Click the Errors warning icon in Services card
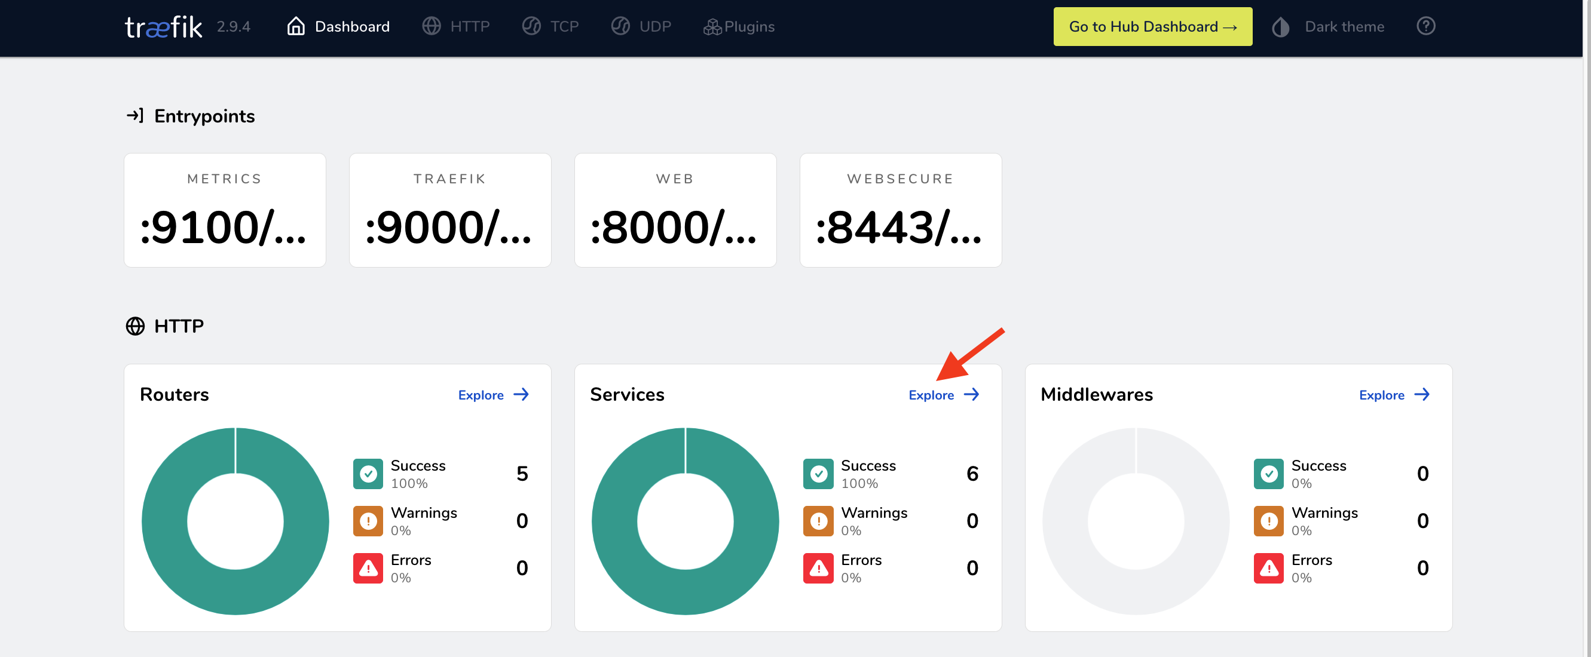 click(x=818, y=567)
